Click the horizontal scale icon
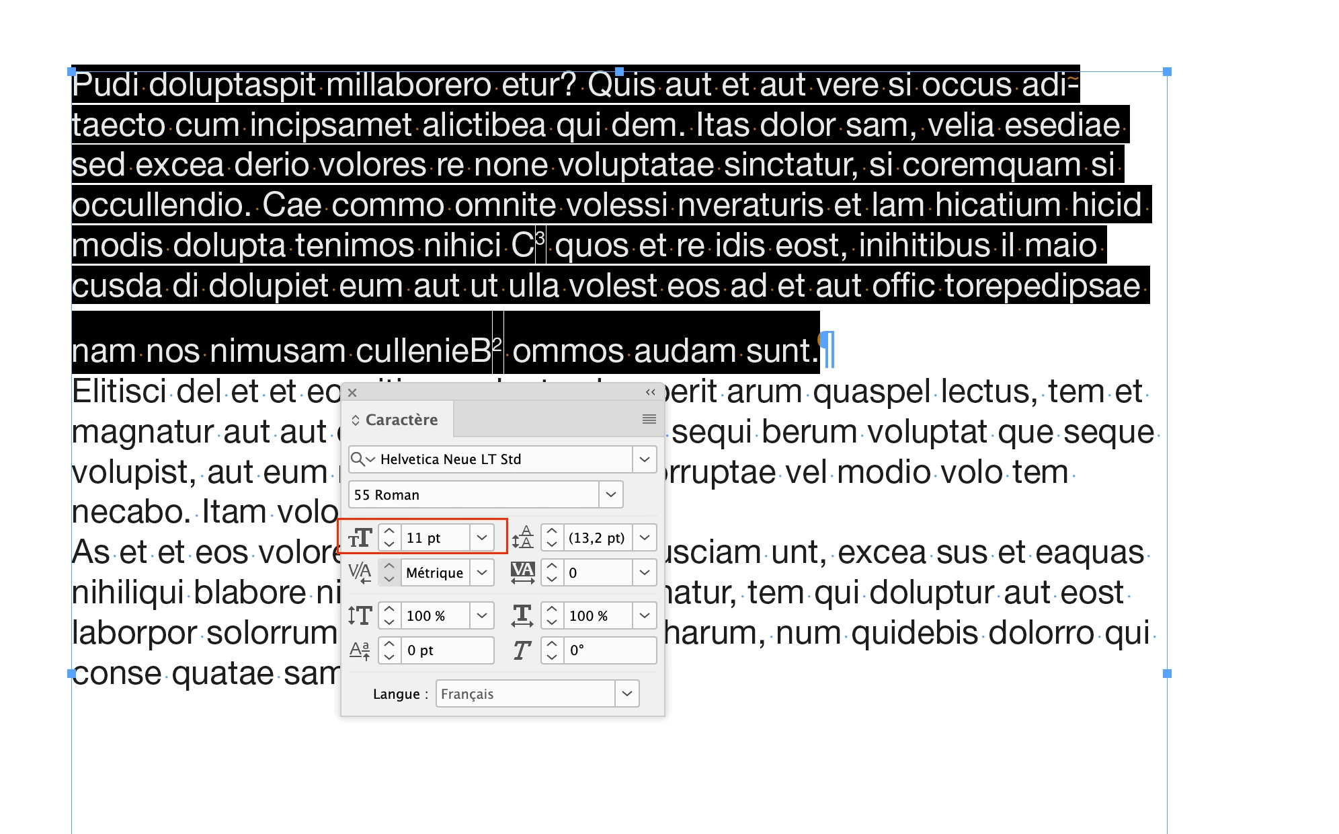The width and height of the screenshot is (1339, 834). (522, 615)
